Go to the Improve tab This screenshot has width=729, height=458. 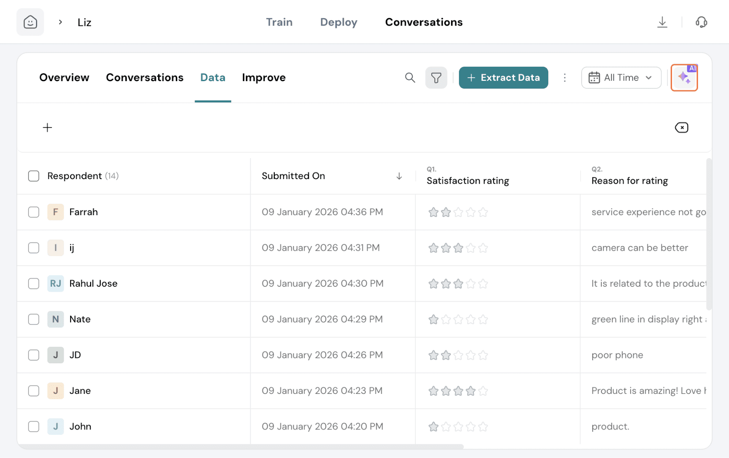(x=263, y=77)
